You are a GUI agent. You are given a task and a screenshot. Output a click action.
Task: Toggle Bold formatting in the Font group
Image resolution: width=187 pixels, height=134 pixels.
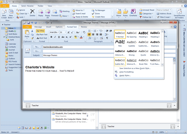pyautogui.click(x=51, y=37)
